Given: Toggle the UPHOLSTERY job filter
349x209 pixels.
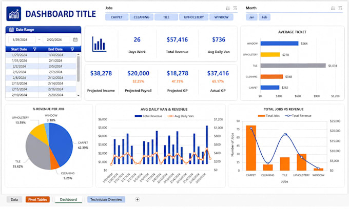Looking at the screenshot, I should point(193,17).
